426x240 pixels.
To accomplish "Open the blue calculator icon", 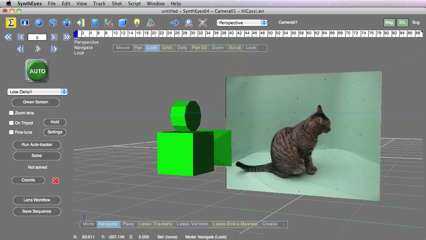I will pyautogui.click(x=95, y=23).
